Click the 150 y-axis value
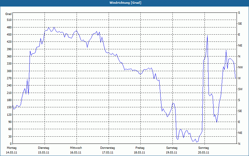Image resolution: width=249 pixels, height=156 pixels. 9,107
